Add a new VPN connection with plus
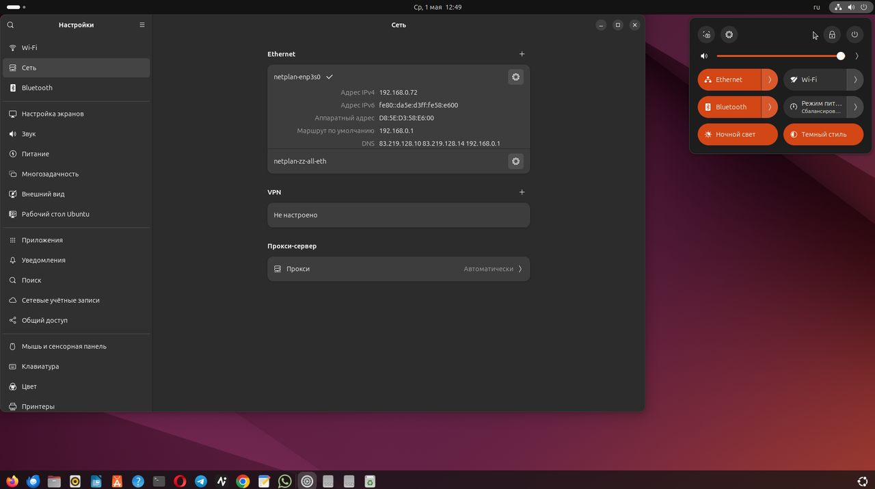This screenshot has height=489, width=875. pyautogui.click(x=522, y=193)
